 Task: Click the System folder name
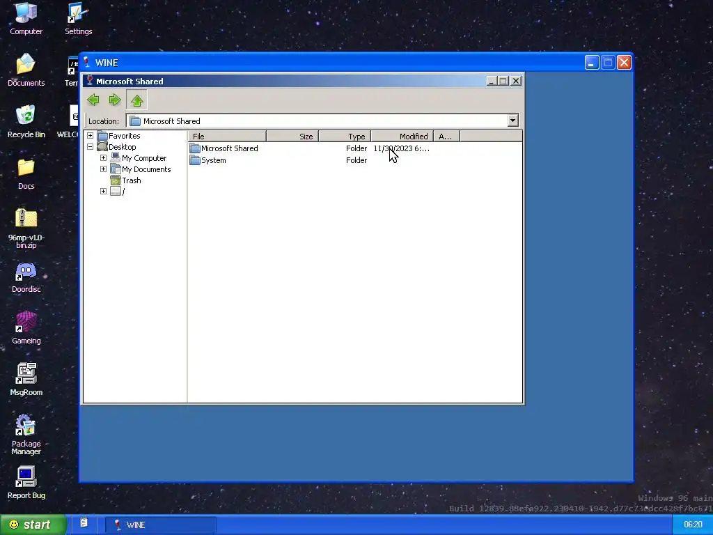213,160
